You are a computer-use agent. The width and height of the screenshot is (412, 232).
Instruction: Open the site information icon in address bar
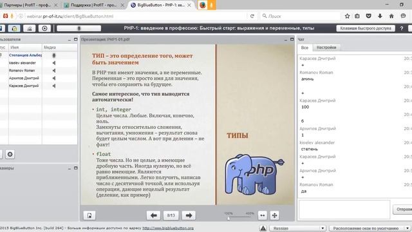pyautogui.click(x=21, y=16)
